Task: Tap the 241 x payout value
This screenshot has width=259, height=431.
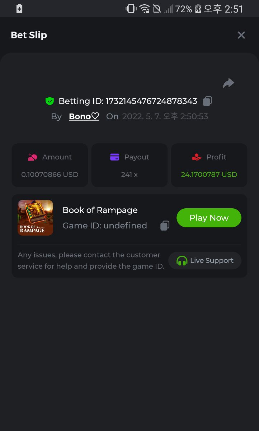Action: [x=129, y=175]
